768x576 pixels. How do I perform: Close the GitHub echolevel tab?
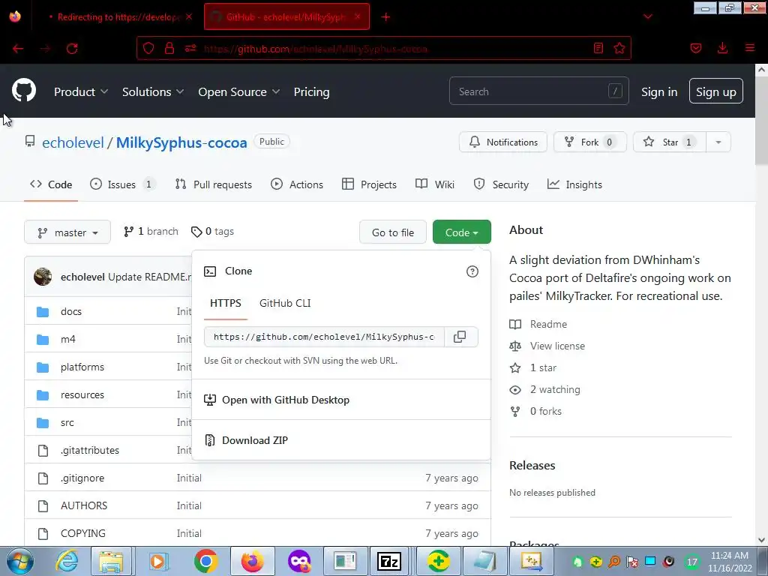tap(358, 16)
